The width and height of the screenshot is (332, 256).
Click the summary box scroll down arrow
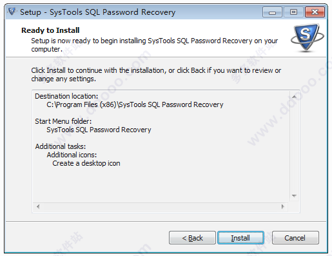[294, 196]
